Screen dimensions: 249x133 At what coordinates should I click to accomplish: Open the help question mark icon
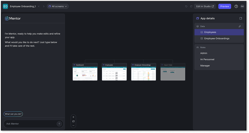pos(236,6)
